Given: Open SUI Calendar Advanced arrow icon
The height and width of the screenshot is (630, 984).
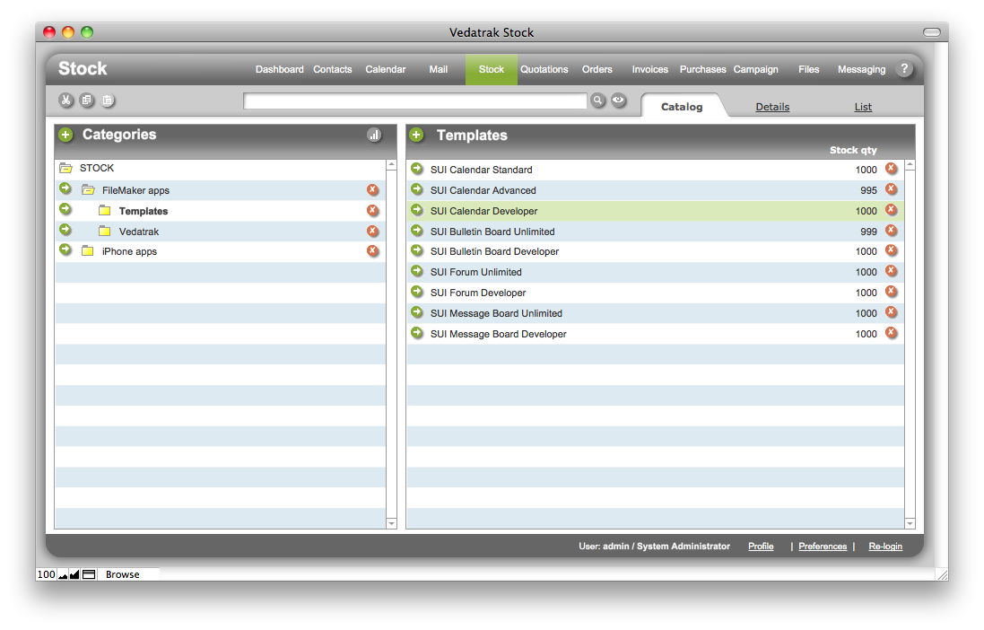Looking at the screenshot, I should click(417, 189).
